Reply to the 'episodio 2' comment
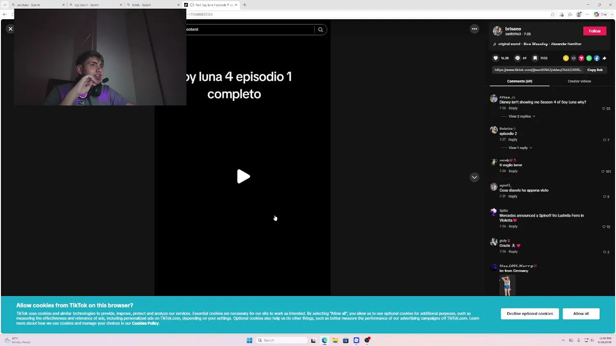Image resolution: width=616 pixels, height=346 pixels. [x=513, y=140]
